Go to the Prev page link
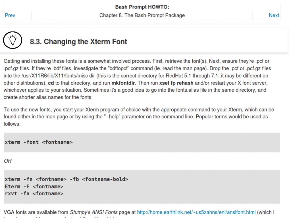Screen dimensions: 291x218 pos(10,15)
